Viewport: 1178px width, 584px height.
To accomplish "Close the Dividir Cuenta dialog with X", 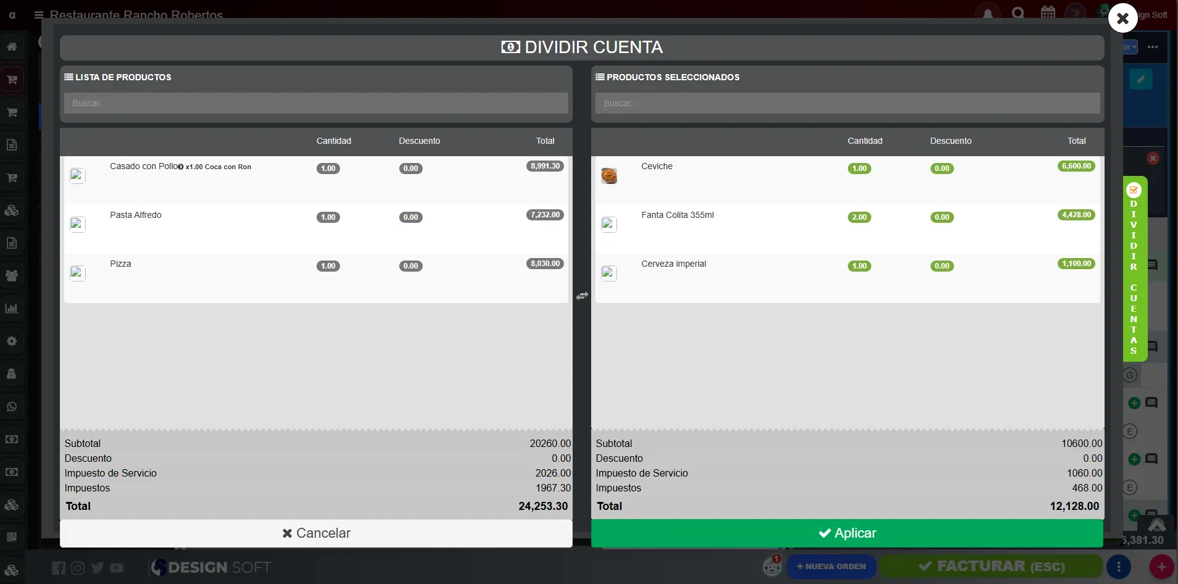I will tap(1122, 19).
